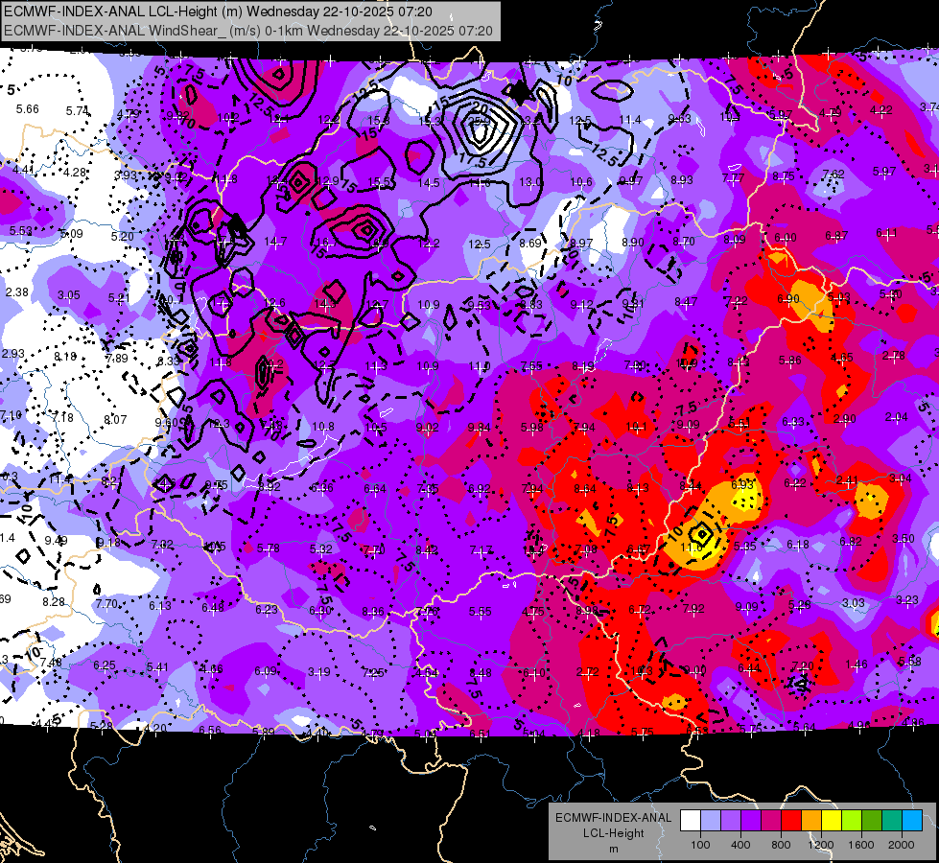This screenshot has height=863, width=939.
Task: Click the grid value '12.6'
Action: [274, 303]
